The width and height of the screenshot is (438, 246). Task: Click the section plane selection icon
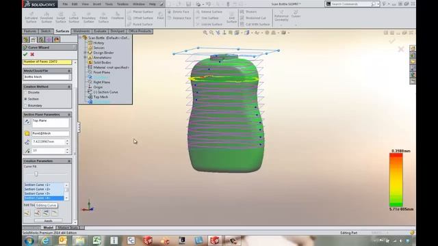[x=27, y=122]
